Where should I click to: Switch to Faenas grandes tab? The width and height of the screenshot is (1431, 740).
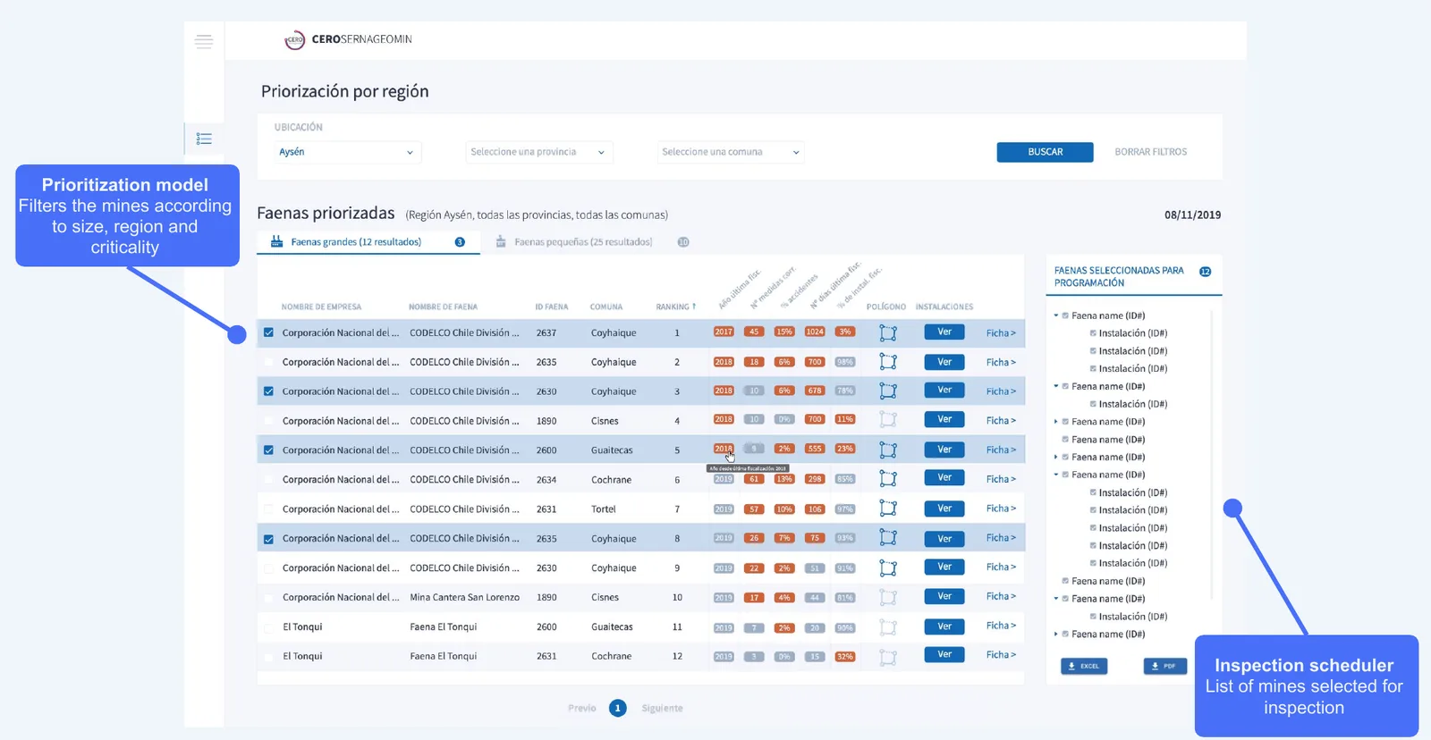368,242
